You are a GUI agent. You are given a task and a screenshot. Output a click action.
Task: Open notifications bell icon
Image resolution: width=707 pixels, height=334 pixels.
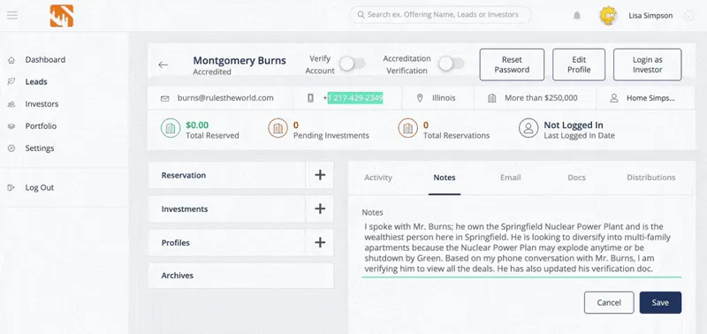click(x=577, y=16)
